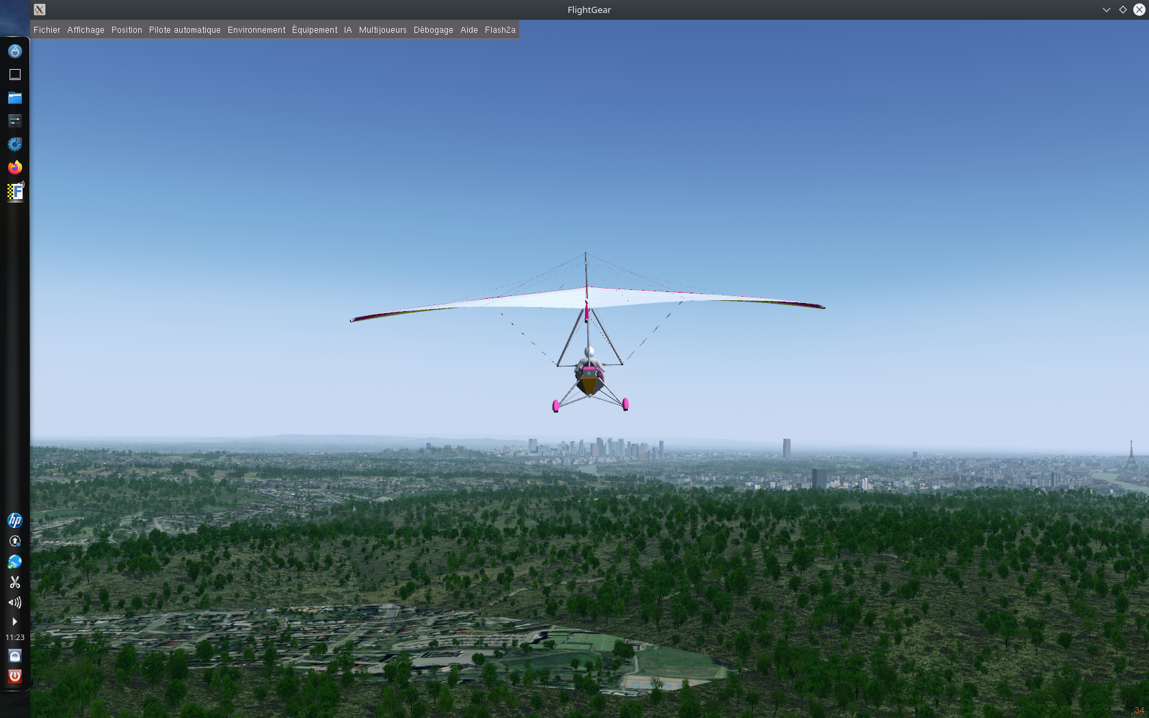This screenshot has height=718, width=1149.
Task: Open the window menu icon in title bar
Action: tap(40, 10)
